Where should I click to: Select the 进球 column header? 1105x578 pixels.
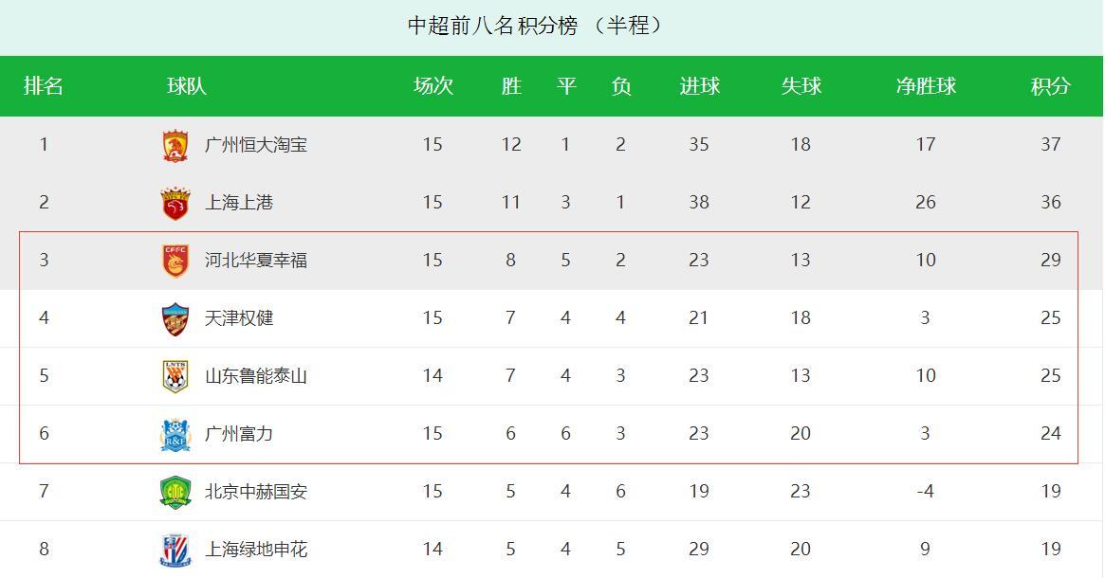[699, 86]
